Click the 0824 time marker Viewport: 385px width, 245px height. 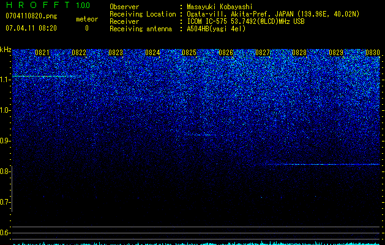pos(152,53)
